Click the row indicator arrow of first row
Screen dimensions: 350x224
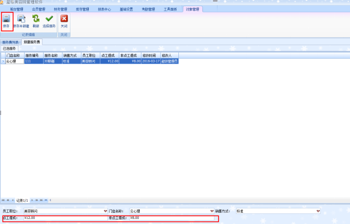pyautogui.click(x=3, y=61)
